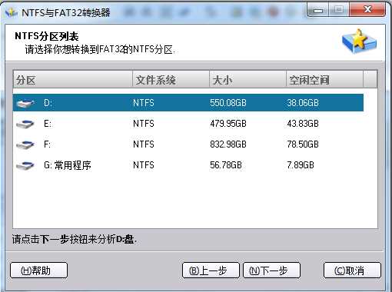This screenshot has width=392, height=292.
Task: Click the D: drive icon
Action: pyautogui.click(x=25, y=103)
